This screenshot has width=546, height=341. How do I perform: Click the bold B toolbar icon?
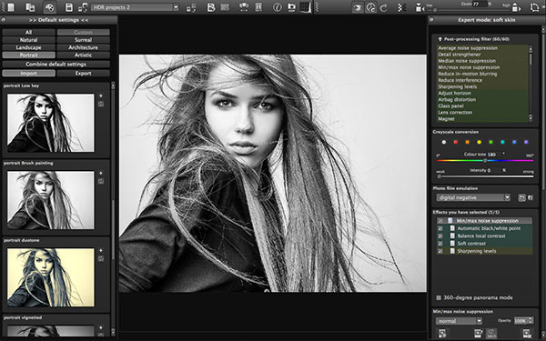click(211, 7)
